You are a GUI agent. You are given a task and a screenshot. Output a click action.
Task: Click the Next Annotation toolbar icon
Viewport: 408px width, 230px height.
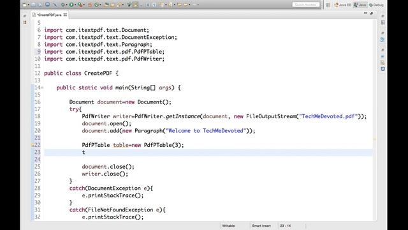[162, 4]
